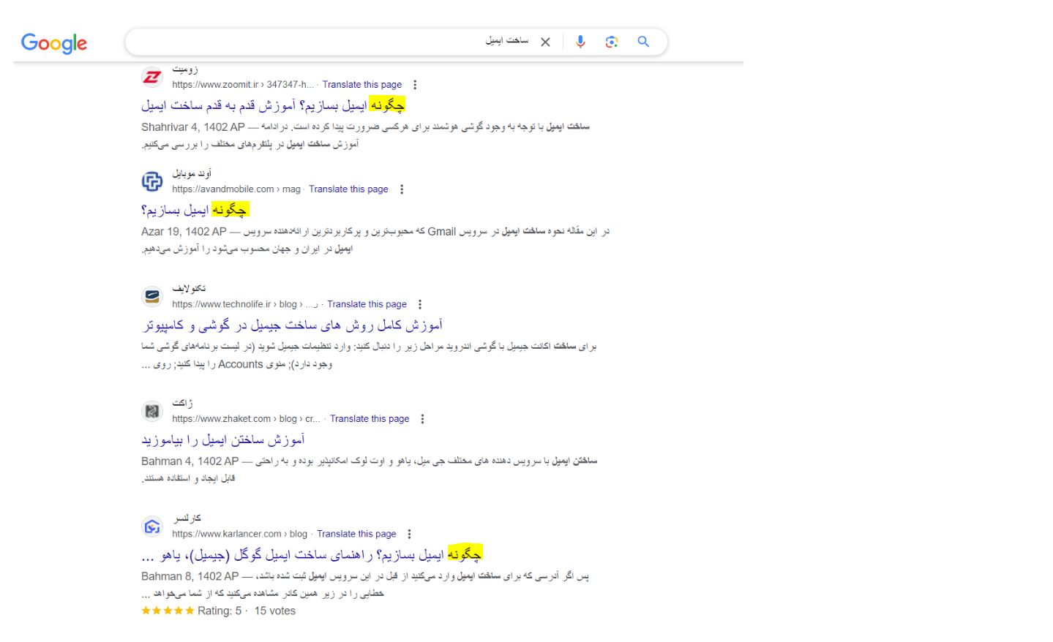Image resolution: width=1053 pixels, height=642 pixels.
Task: Open the Karlancer result title link
Action: coord(312,554)
